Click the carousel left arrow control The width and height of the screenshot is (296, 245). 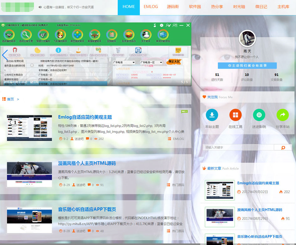click(4, 55)
